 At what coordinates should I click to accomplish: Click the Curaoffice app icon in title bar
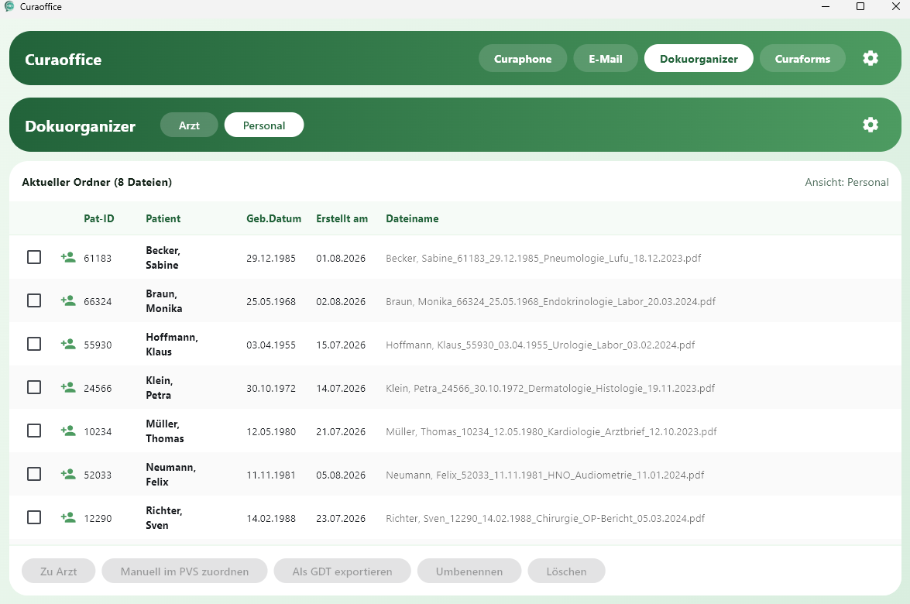9,6
